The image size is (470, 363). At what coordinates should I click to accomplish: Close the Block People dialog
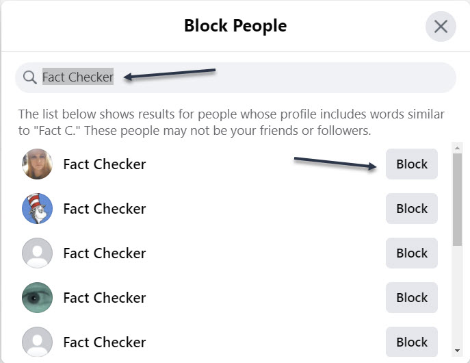441,27
